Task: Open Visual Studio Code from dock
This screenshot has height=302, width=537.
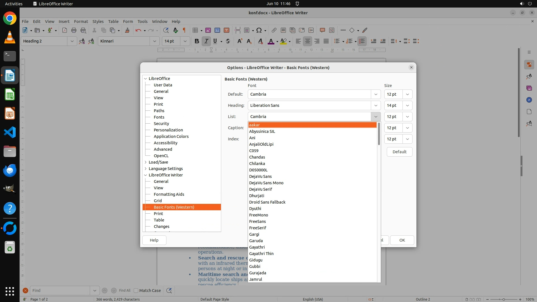Action: point(10,132)
